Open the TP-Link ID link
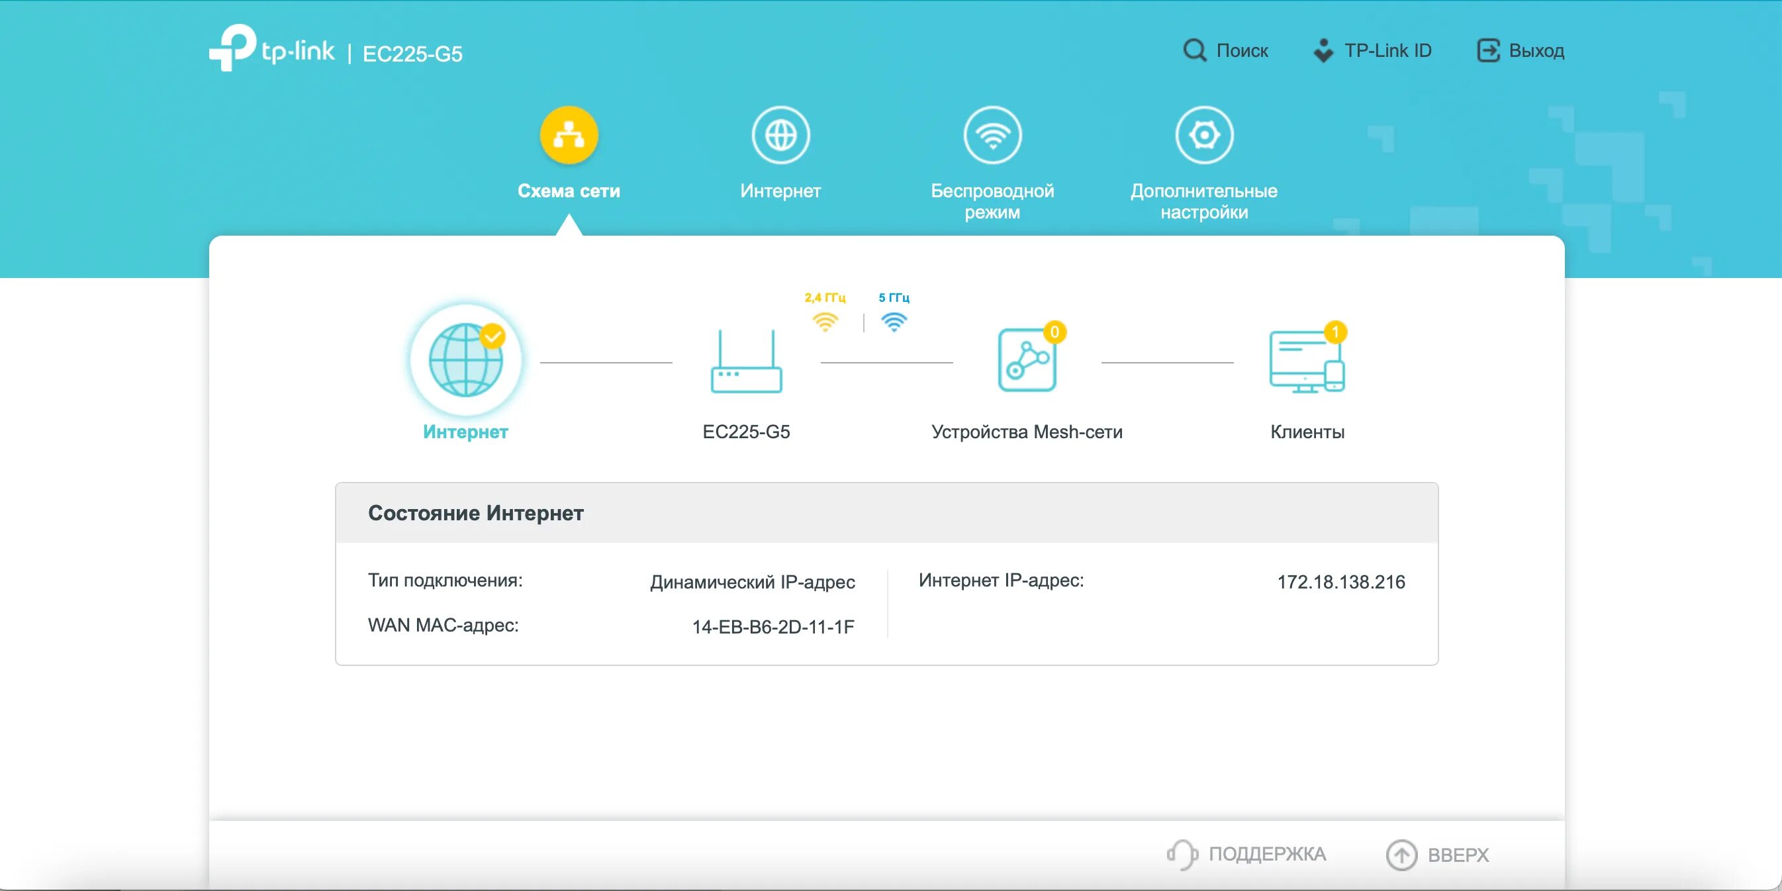The image size is (1782, 891). click(x=1387, y=50)
